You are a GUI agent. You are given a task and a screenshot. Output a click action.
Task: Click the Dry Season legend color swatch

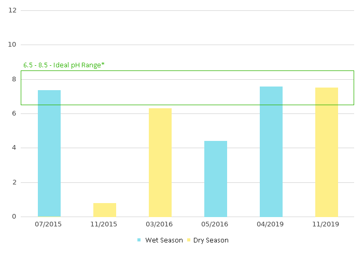pos(189,240)
